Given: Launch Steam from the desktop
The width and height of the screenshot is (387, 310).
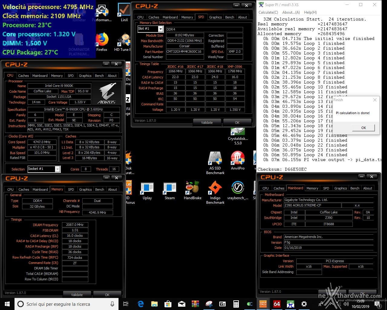Looking at the screenshot, I should (x=170, y=191).
